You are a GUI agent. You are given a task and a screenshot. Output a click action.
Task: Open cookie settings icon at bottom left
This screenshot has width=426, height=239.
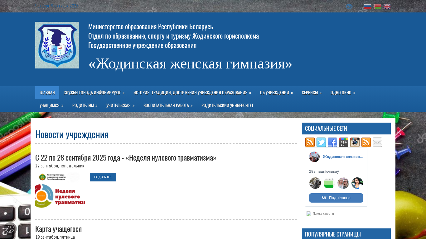pyautogui.click(x=10, y=229)
